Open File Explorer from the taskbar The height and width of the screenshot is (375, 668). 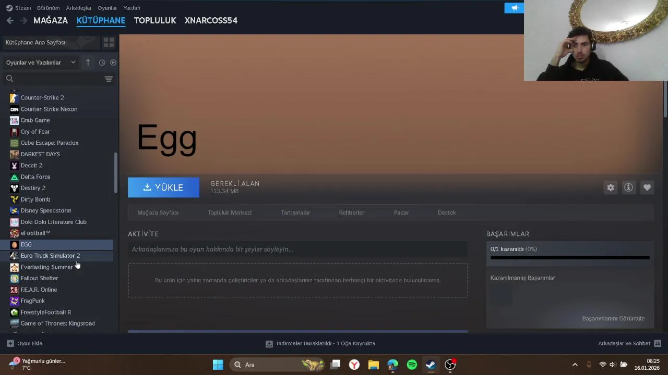coord(374,365)
